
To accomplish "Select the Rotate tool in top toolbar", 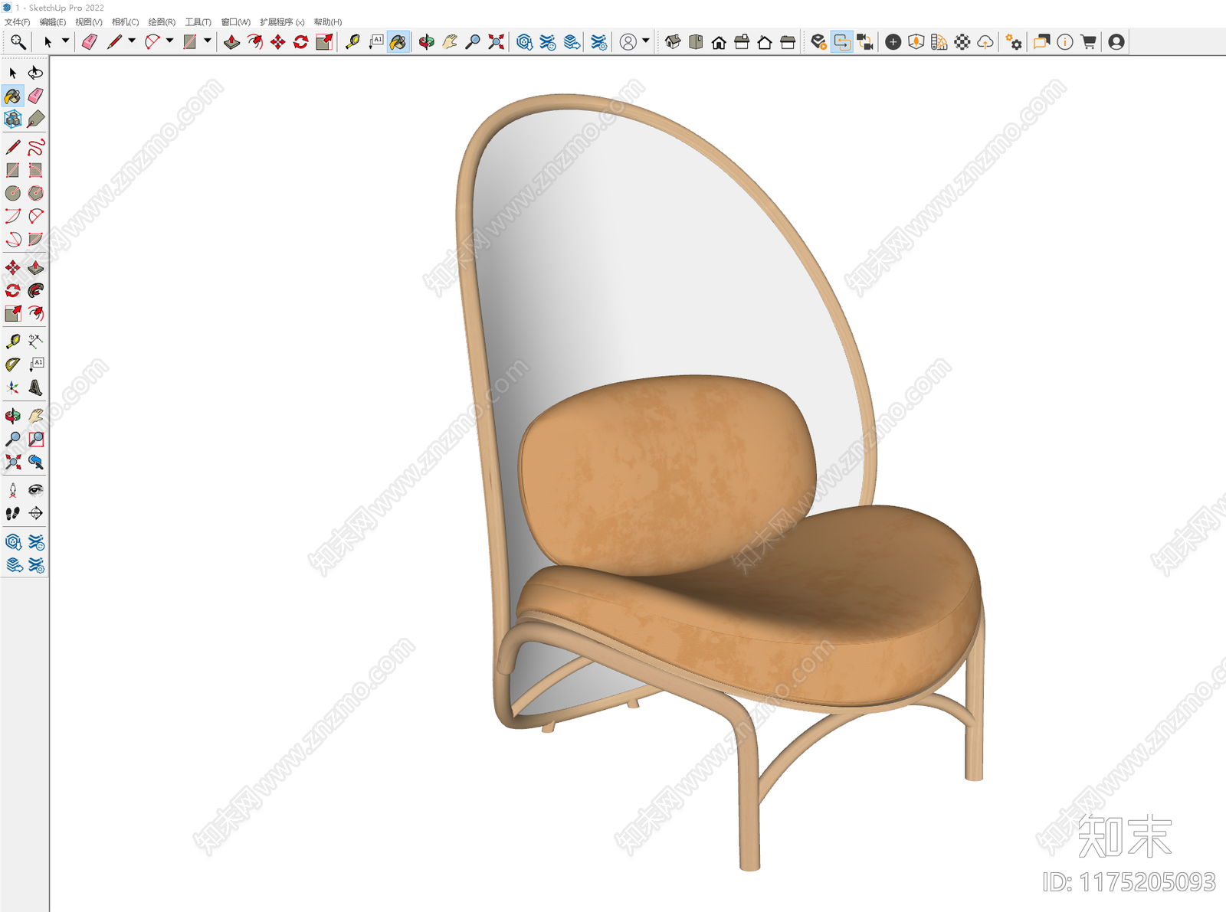I will (x=301, y=42).
